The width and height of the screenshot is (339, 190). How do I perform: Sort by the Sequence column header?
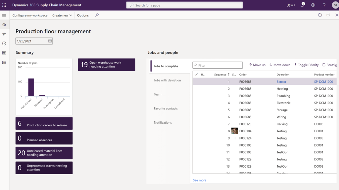220,75
